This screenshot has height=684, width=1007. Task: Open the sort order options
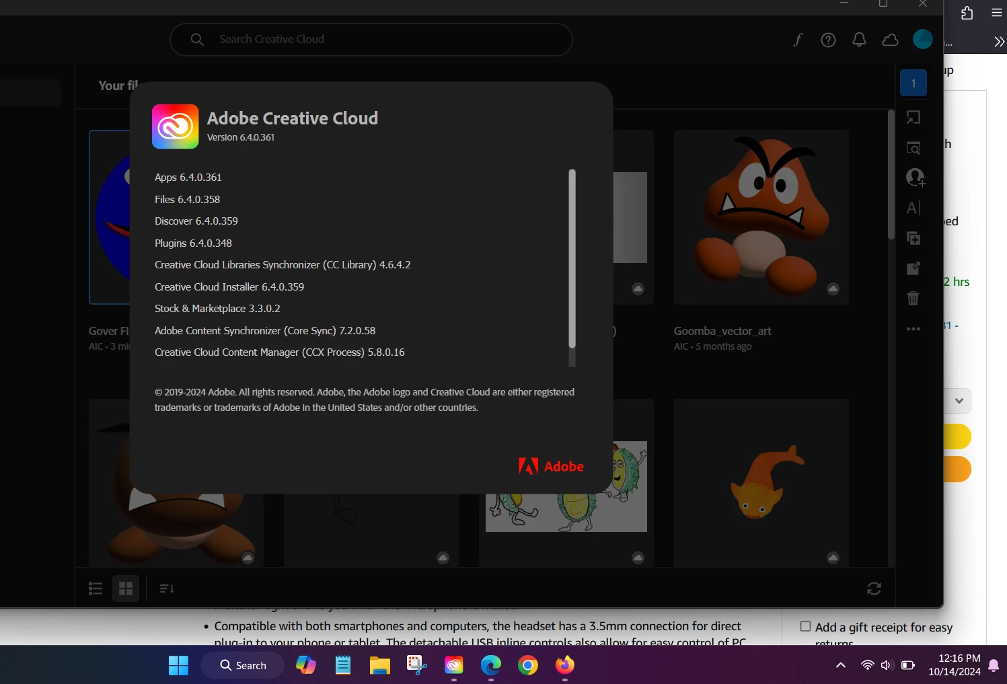(167, 588)
